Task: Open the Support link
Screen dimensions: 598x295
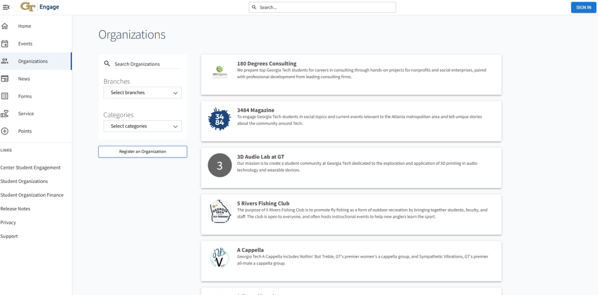Action: coord(9,236)
